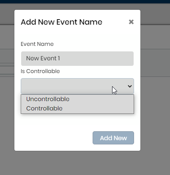Close the Add New Event Name dialog
The width and height of the screenshot is (170, 175).
coord(131,22)
